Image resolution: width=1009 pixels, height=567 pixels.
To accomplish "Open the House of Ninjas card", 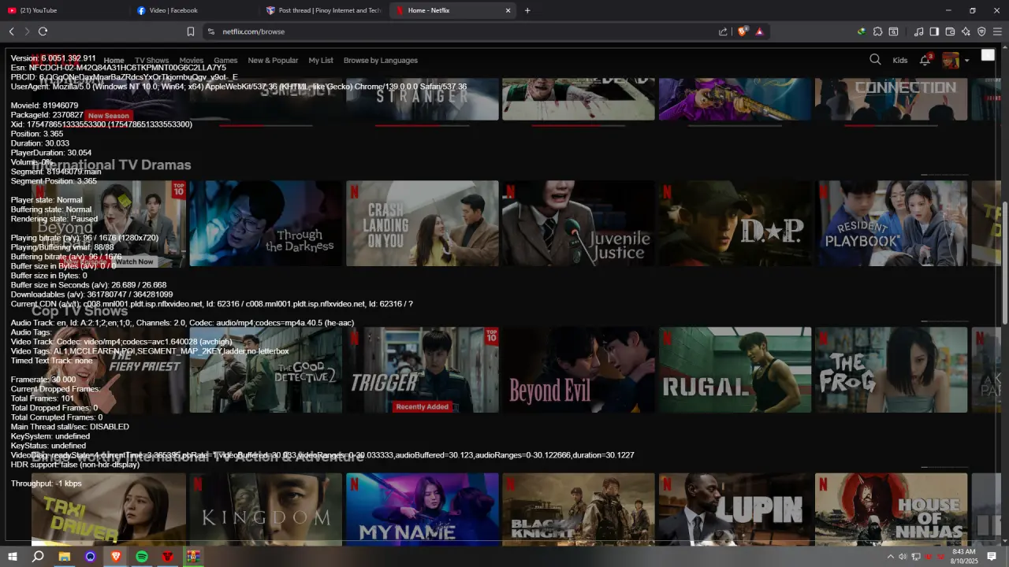I will coord(892,509).
